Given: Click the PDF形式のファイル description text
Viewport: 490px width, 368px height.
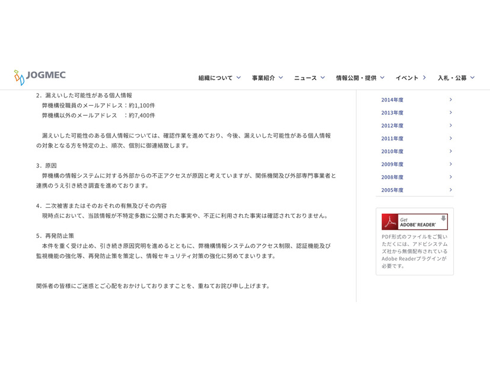Looking at the screenshot, I should pyautogui.click(x=415, y=252).
